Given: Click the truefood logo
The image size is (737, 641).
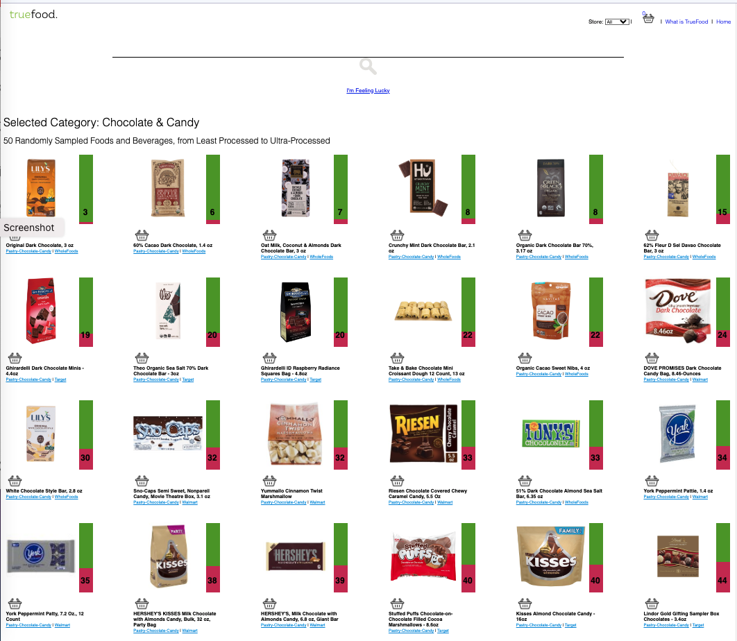Looking at the screenshot, I should pyautogui.click(x=33, y=15).
